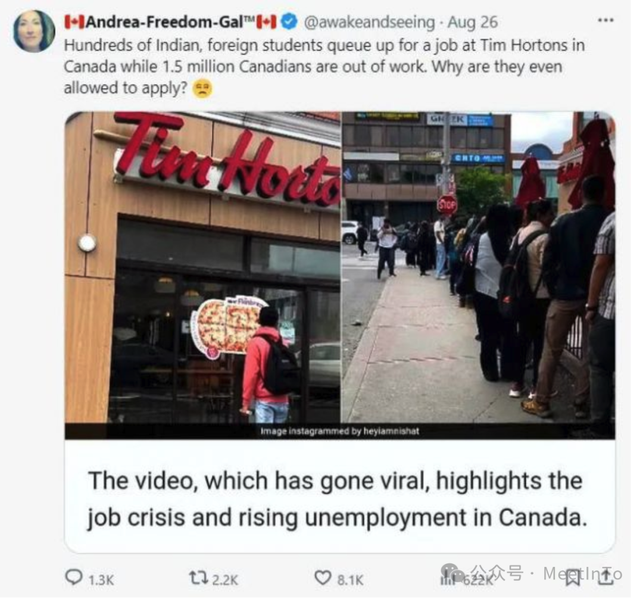
Task: Open the reply comment icon
Action: click(x=74, y=578)
